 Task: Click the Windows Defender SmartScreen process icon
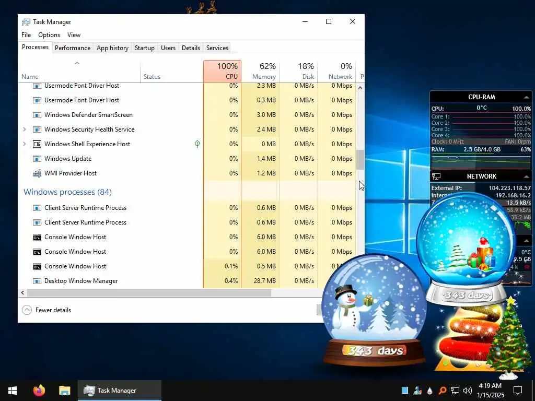coord(37,115)
